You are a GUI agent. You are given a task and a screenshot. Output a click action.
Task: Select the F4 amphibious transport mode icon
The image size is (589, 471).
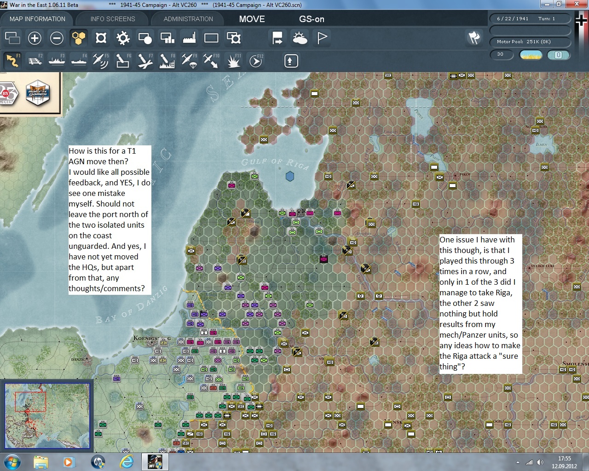click(79, 60)
